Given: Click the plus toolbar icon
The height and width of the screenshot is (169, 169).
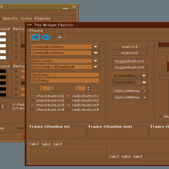Looking at the screenshot, I should click(60, 37).
